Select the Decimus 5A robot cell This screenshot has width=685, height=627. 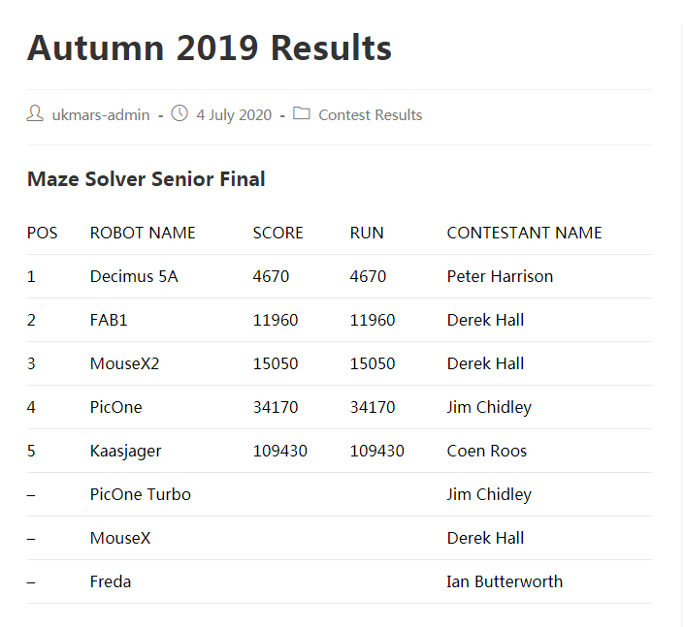(134, 276)
